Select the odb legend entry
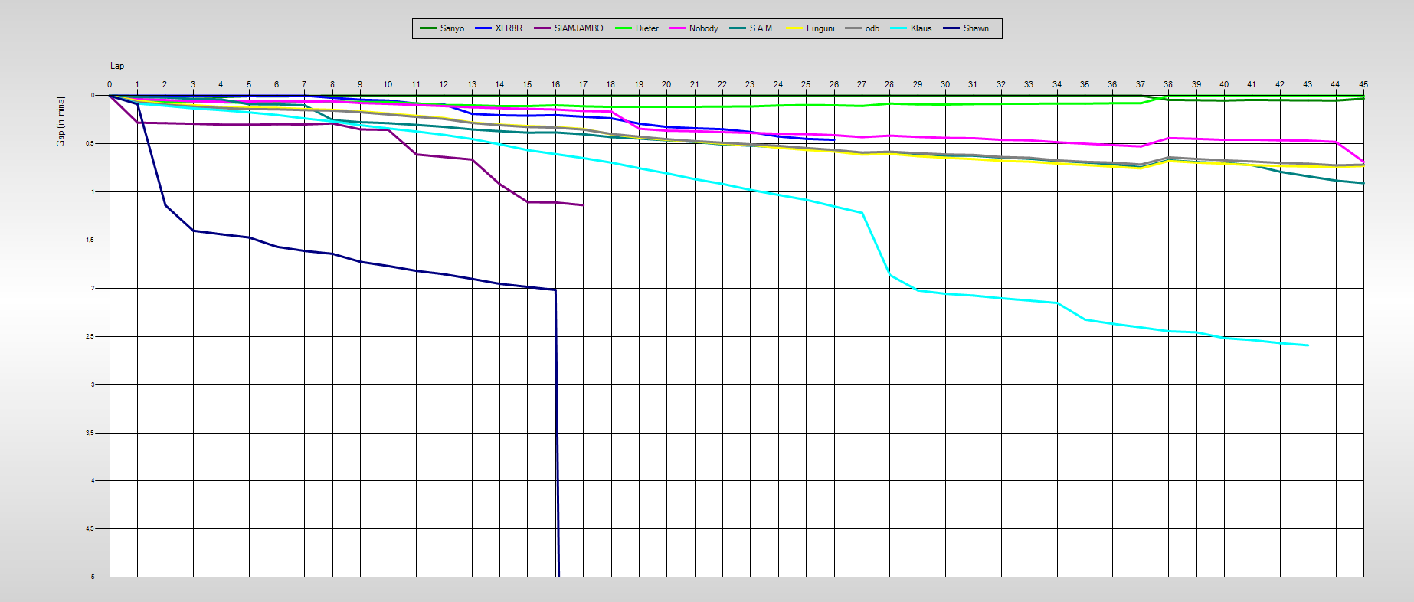The width and height of the screenshot is (1414, 602). coord(872,28)
